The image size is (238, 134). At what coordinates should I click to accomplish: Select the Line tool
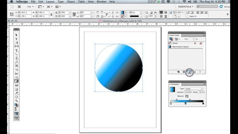[x=16, y=54]
